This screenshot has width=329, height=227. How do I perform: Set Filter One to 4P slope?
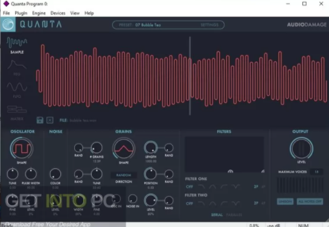coord(263,187)
